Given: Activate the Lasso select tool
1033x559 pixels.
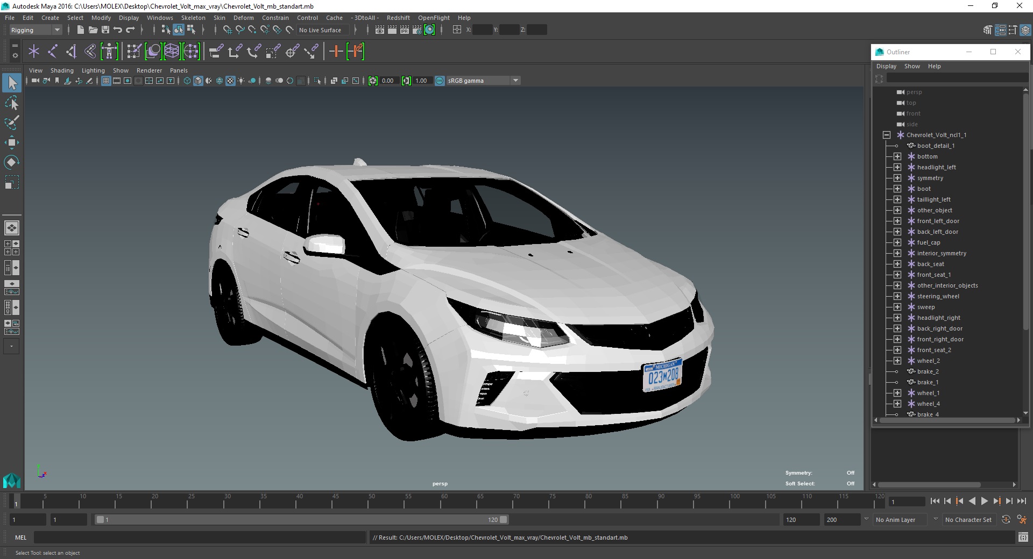Looking at the screenshot, I should 12,103.
